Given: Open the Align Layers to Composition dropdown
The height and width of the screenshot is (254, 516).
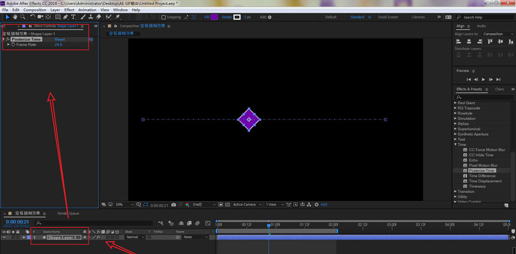Looking at the screenshot, I should [498, 34].
